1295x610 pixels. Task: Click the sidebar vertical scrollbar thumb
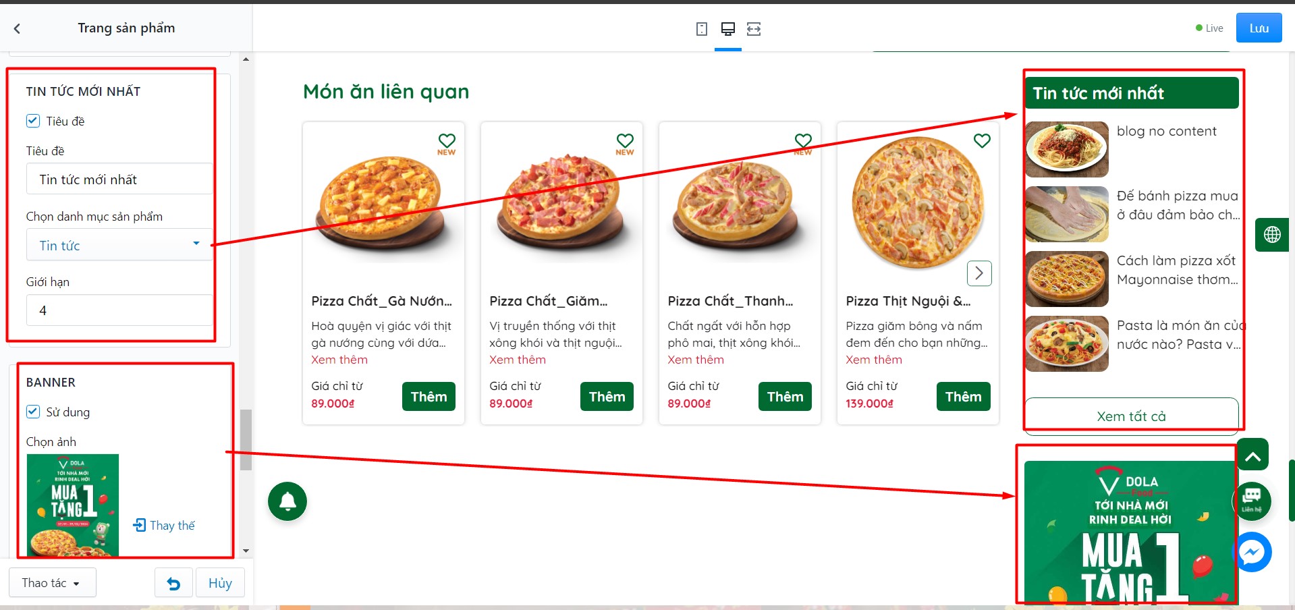click(246, 439)
